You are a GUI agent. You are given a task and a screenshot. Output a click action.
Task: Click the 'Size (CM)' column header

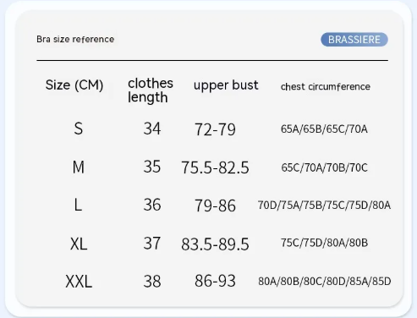click(74, 85)
